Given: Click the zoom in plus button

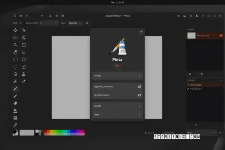Looking at the screenshot, I should click(x=220, y=133).
